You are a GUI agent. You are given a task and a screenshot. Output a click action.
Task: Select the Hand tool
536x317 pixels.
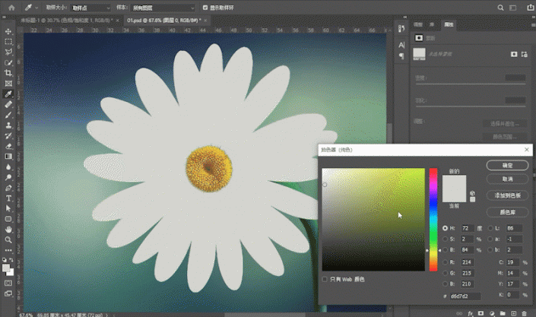click(x=8, y=230)
